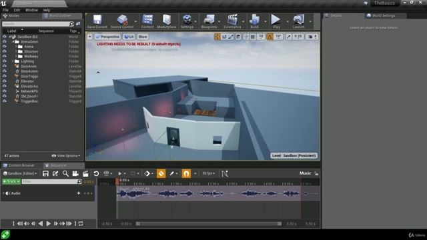Switch to the Modes tab

point(14,16)
